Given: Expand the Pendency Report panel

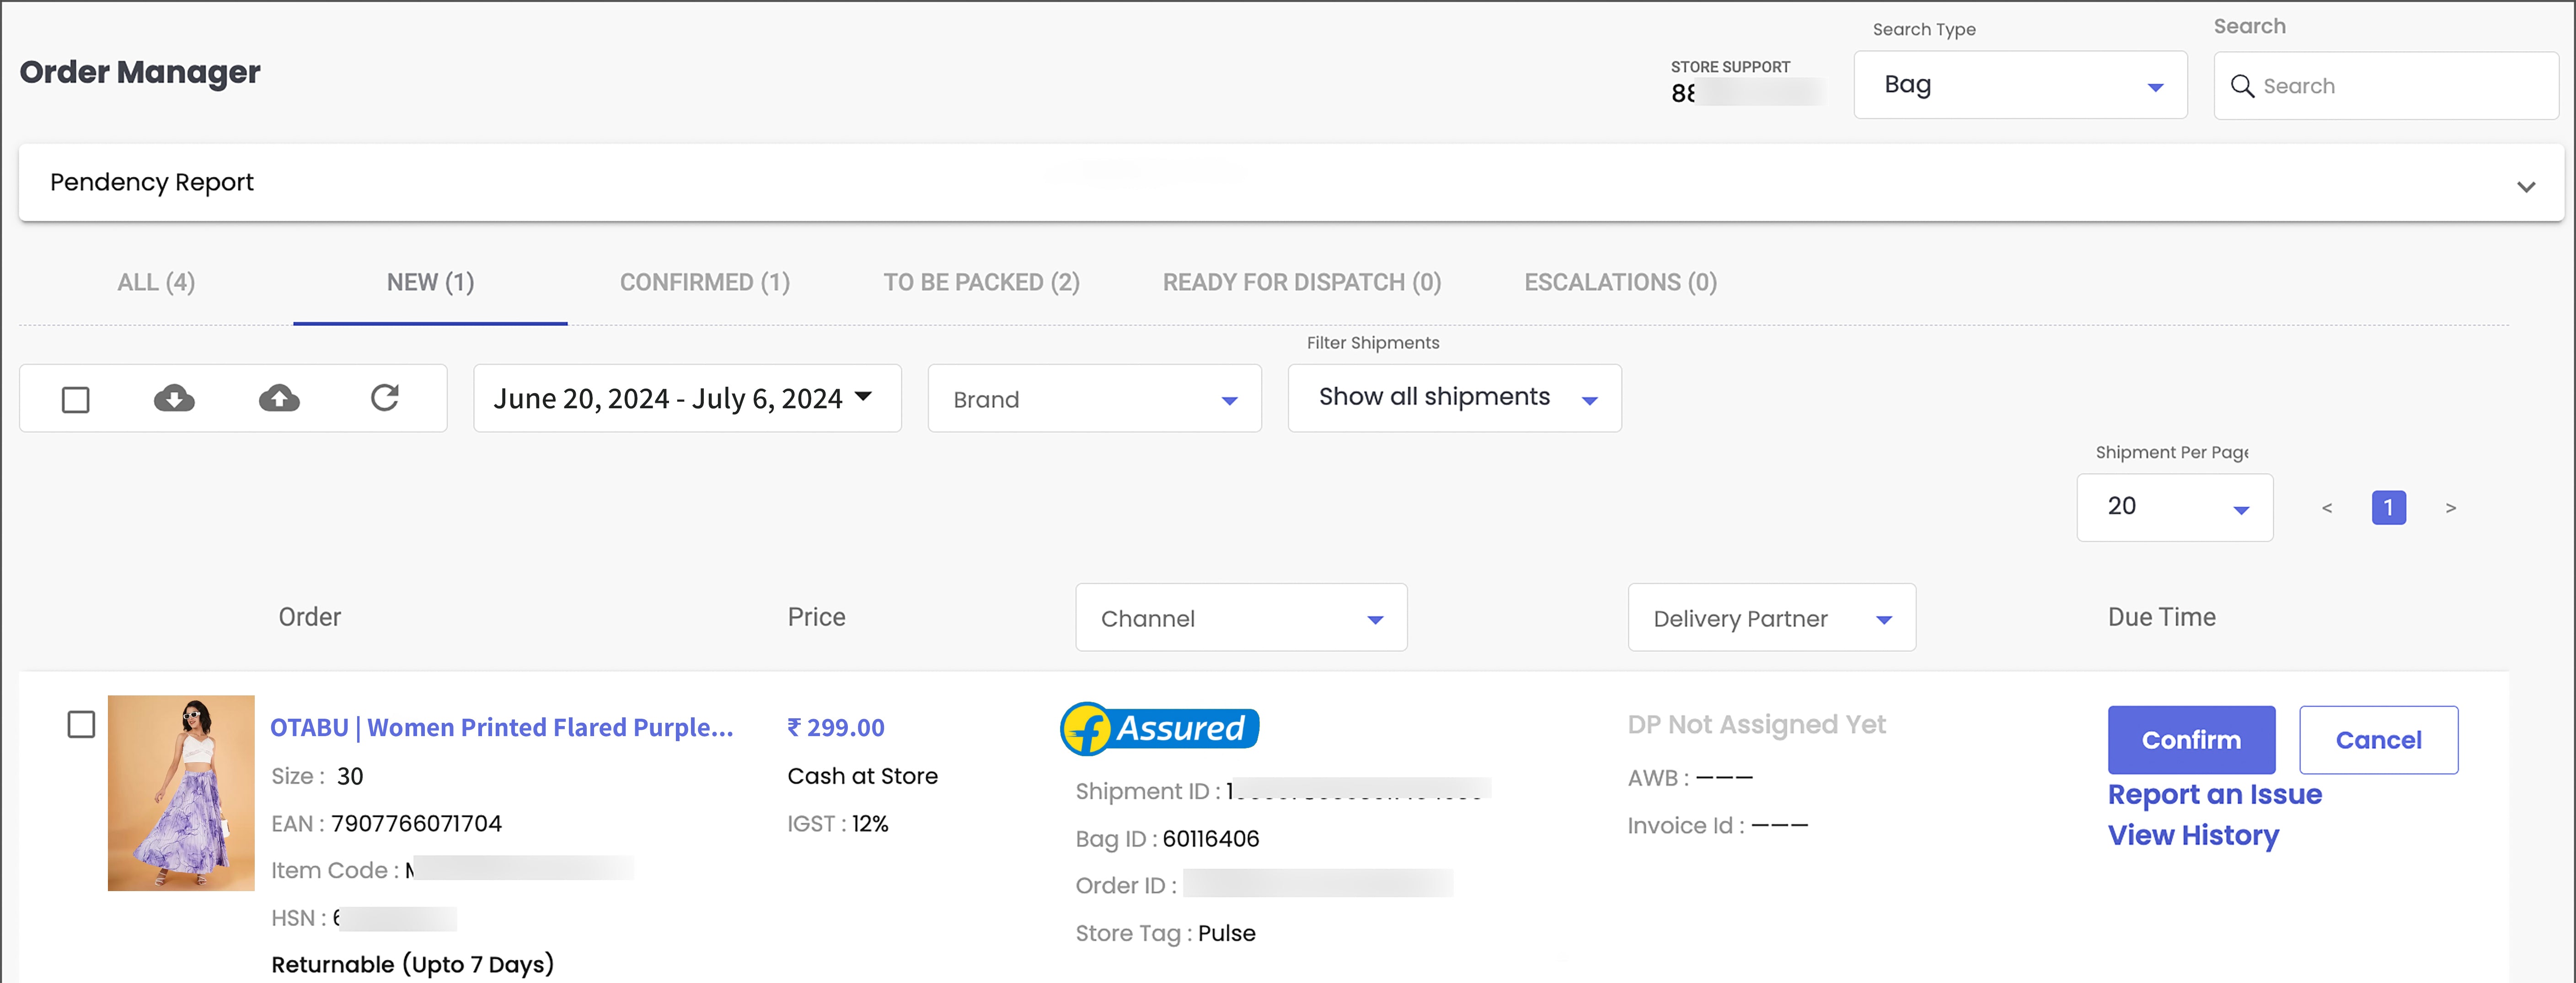Looking at the screenshot, I should [2526, 187].
